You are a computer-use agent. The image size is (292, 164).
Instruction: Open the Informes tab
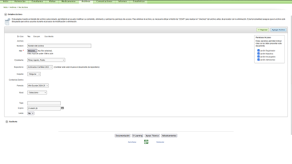[x=123, y=1]
